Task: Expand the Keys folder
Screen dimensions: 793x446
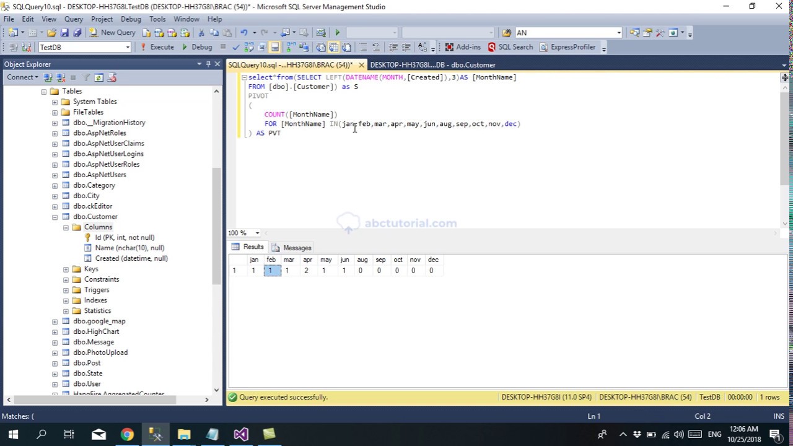Action: coord(66,269)
